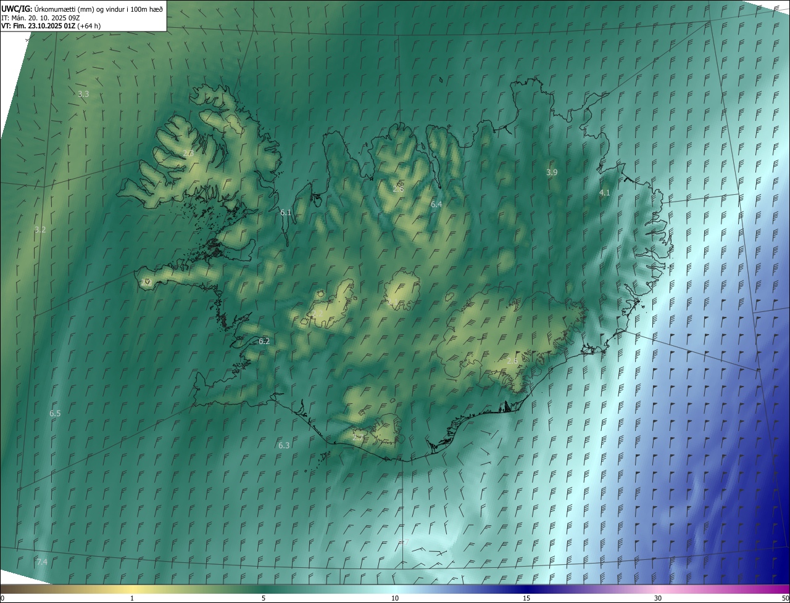Click the 3.9 value label
This screenshot has height=603, width=790.
(x=552, y=173)
